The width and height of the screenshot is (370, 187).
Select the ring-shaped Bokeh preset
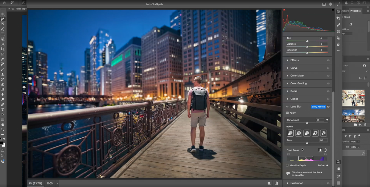(x=315, y=133)
